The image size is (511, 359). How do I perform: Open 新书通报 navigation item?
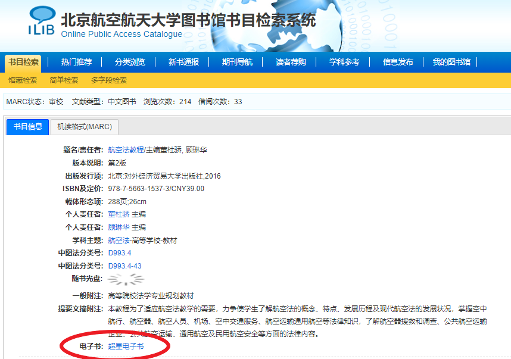pyautogui.click(x=183, y=63)
